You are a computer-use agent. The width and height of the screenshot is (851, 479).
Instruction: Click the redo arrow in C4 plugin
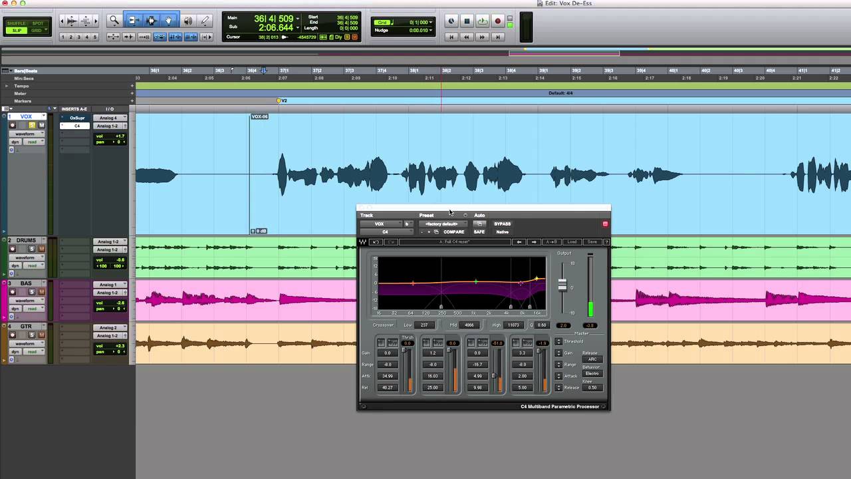click(x=391, y=242)
